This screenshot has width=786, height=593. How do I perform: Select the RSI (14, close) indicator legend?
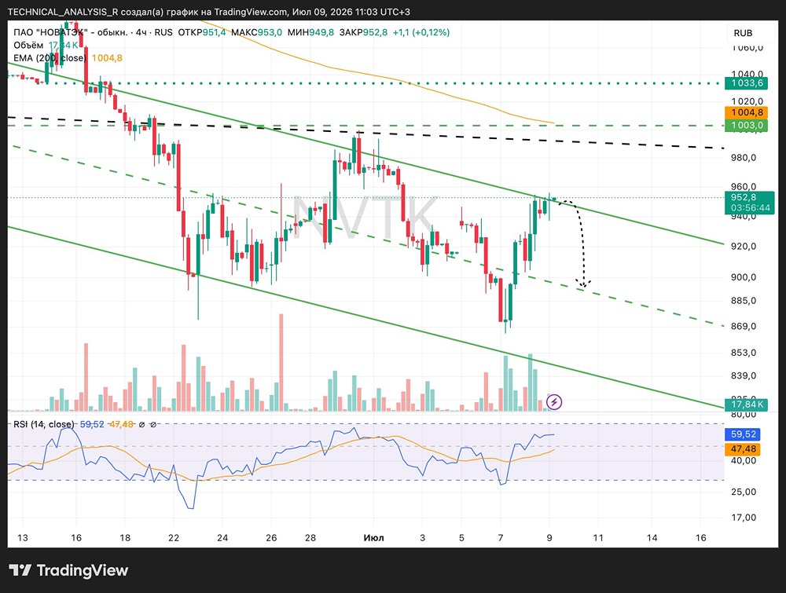pos(43,424)
